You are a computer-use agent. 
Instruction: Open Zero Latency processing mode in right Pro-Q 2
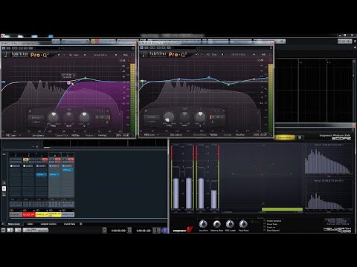point(176,135)
